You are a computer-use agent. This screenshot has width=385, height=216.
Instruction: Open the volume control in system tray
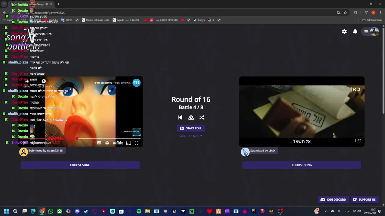point(359,211)
